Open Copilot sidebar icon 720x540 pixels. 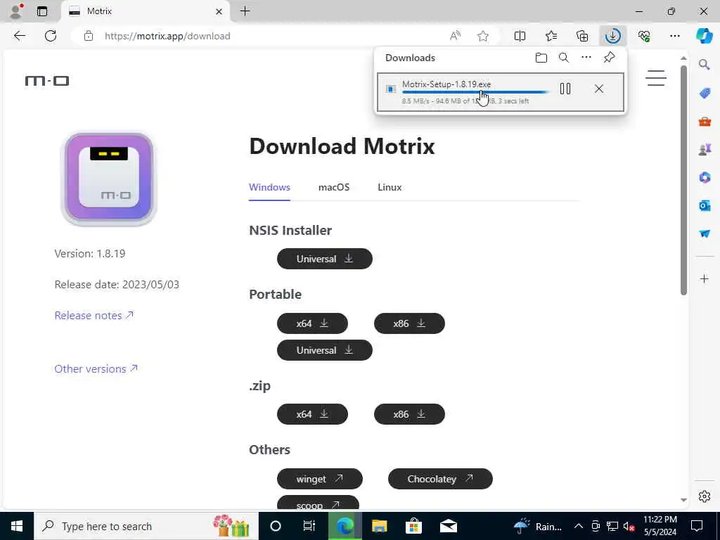(704, 36)
